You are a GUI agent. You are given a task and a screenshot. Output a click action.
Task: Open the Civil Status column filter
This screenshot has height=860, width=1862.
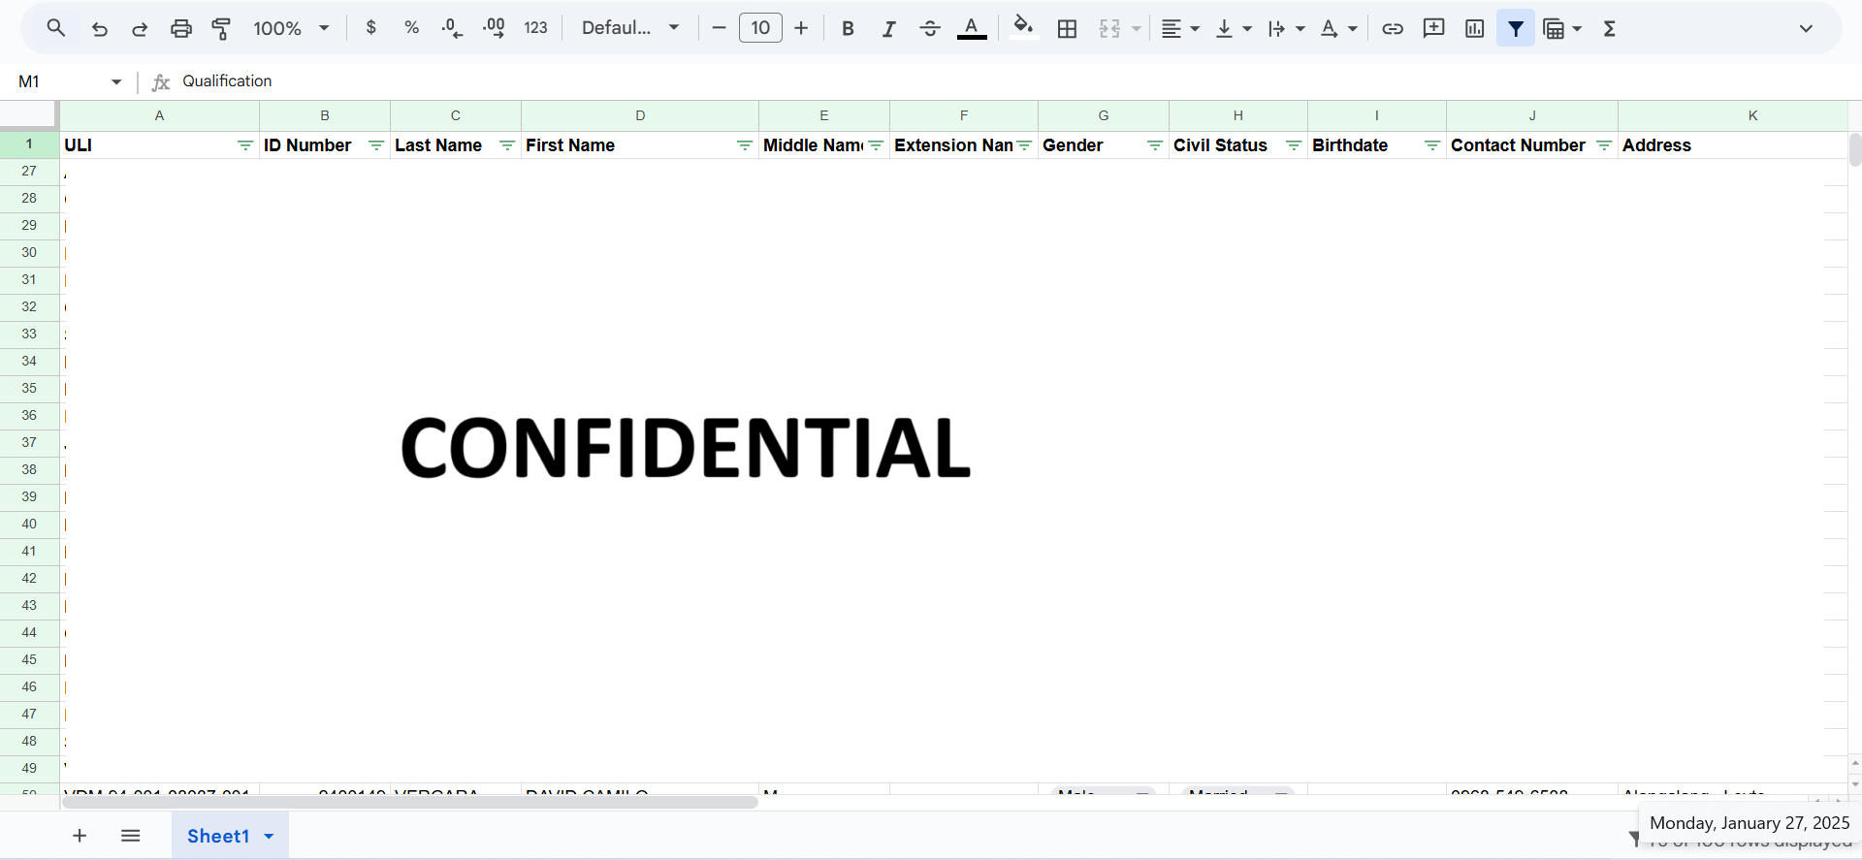tap(1293, 145)
